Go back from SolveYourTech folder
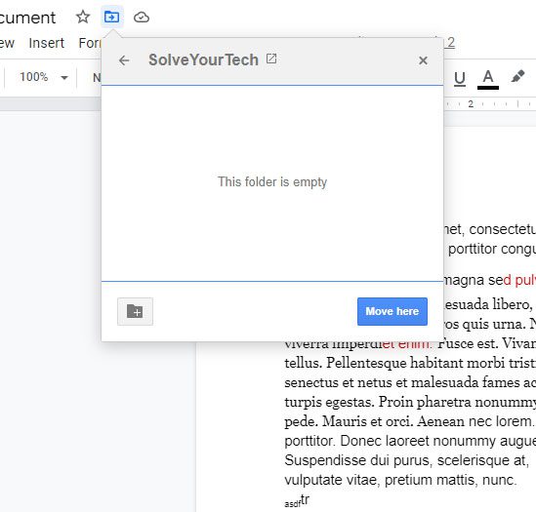 click(124, 60)
